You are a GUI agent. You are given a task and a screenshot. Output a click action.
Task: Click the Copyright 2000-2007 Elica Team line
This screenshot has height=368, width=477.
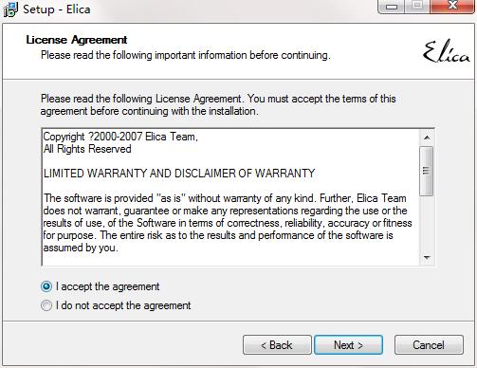pyautogui.click(x=120, y=137)
